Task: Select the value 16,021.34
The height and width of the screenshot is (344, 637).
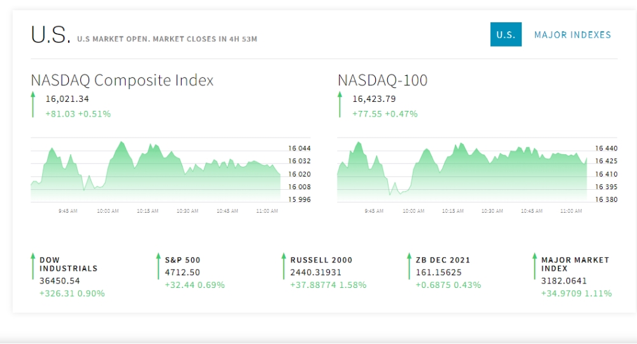Action: [x=67, y=99]
